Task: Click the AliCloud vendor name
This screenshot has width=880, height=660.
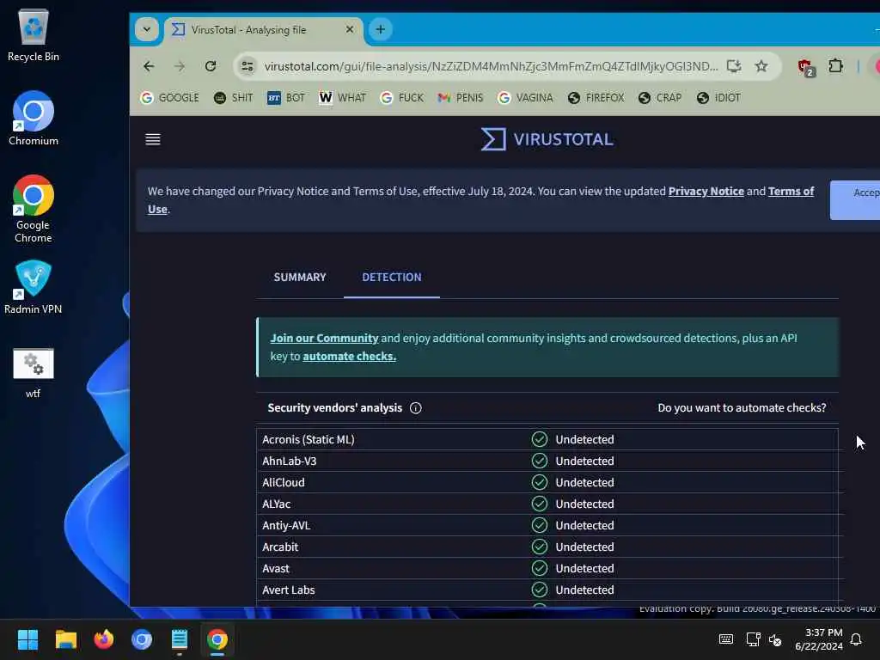Action: (284, 483)
